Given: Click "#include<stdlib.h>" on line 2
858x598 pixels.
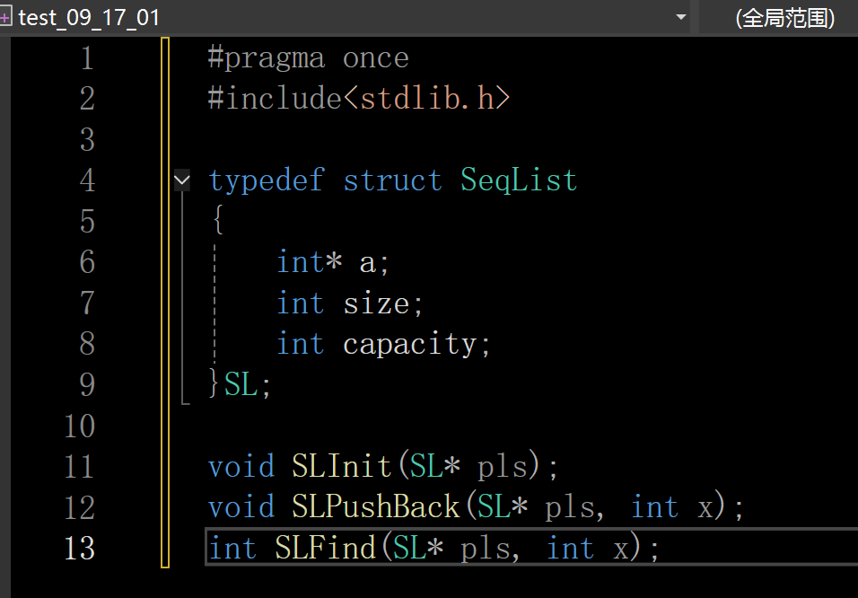Looking at the screenshot, I should [x=359, y=99].
